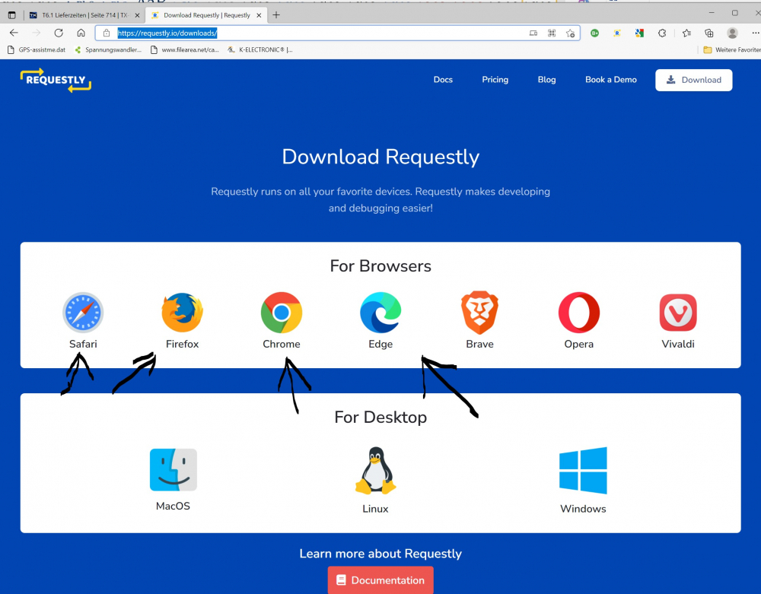Open the browser home page
761x594 pixels.
pos(81,33)
